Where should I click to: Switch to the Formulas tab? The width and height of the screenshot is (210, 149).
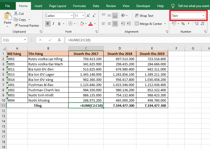click(79, 6)
